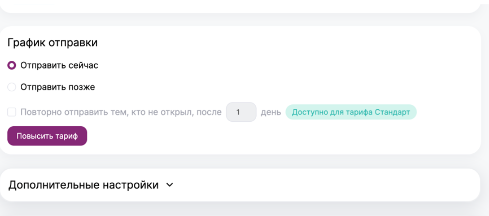Click the days number input field
This screenshot has width=489, height=216.
click(241, 113)
